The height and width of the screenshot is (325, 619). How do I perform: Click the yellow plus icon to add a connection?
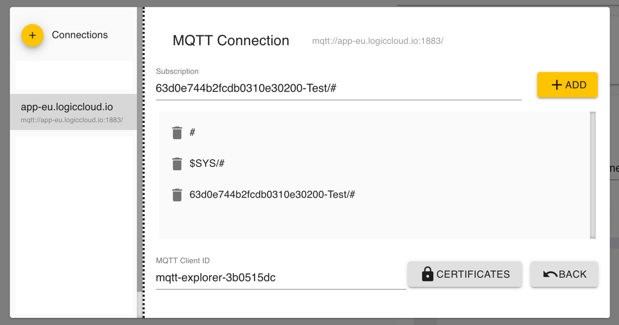32,35
